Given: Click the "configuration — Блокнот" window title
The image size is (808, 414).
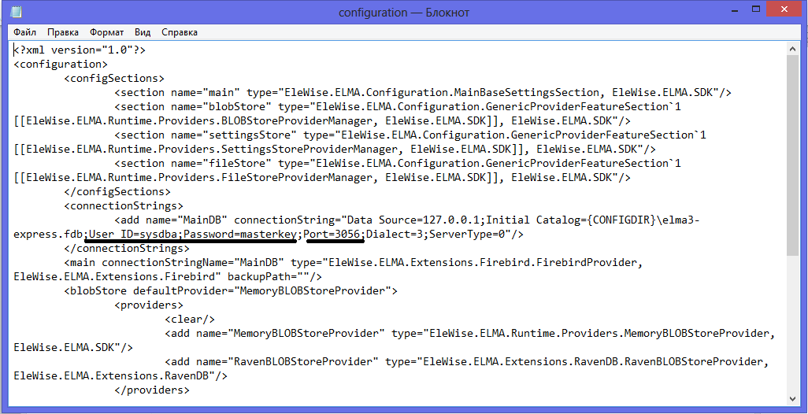Looking at the screenshot, I should pos(403,13).
